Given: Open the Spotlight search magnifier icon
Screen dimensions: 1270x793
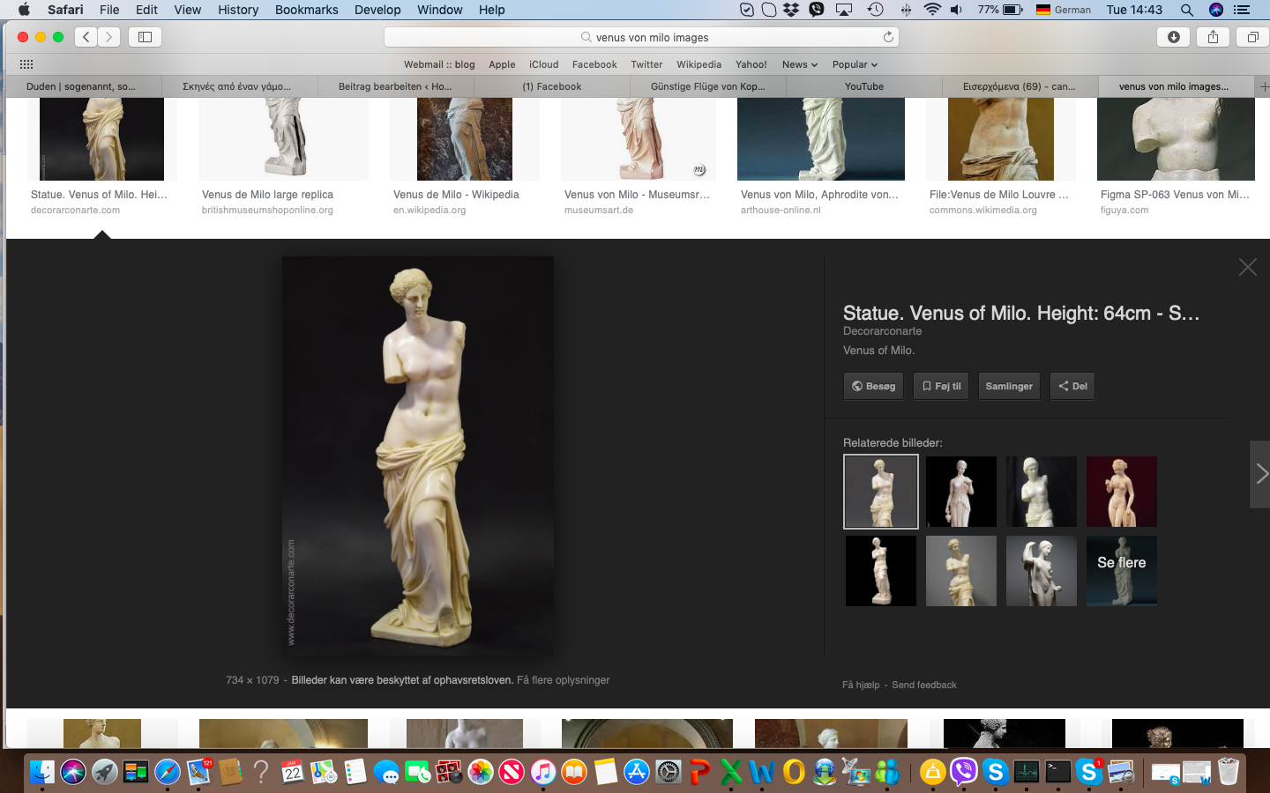Looking at the screenshot, I should coord(1187,10).
